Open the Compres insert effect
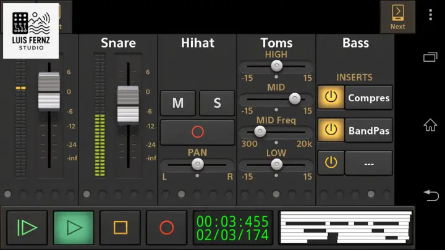This screenshot has height=250, width=445. point(368,98)
